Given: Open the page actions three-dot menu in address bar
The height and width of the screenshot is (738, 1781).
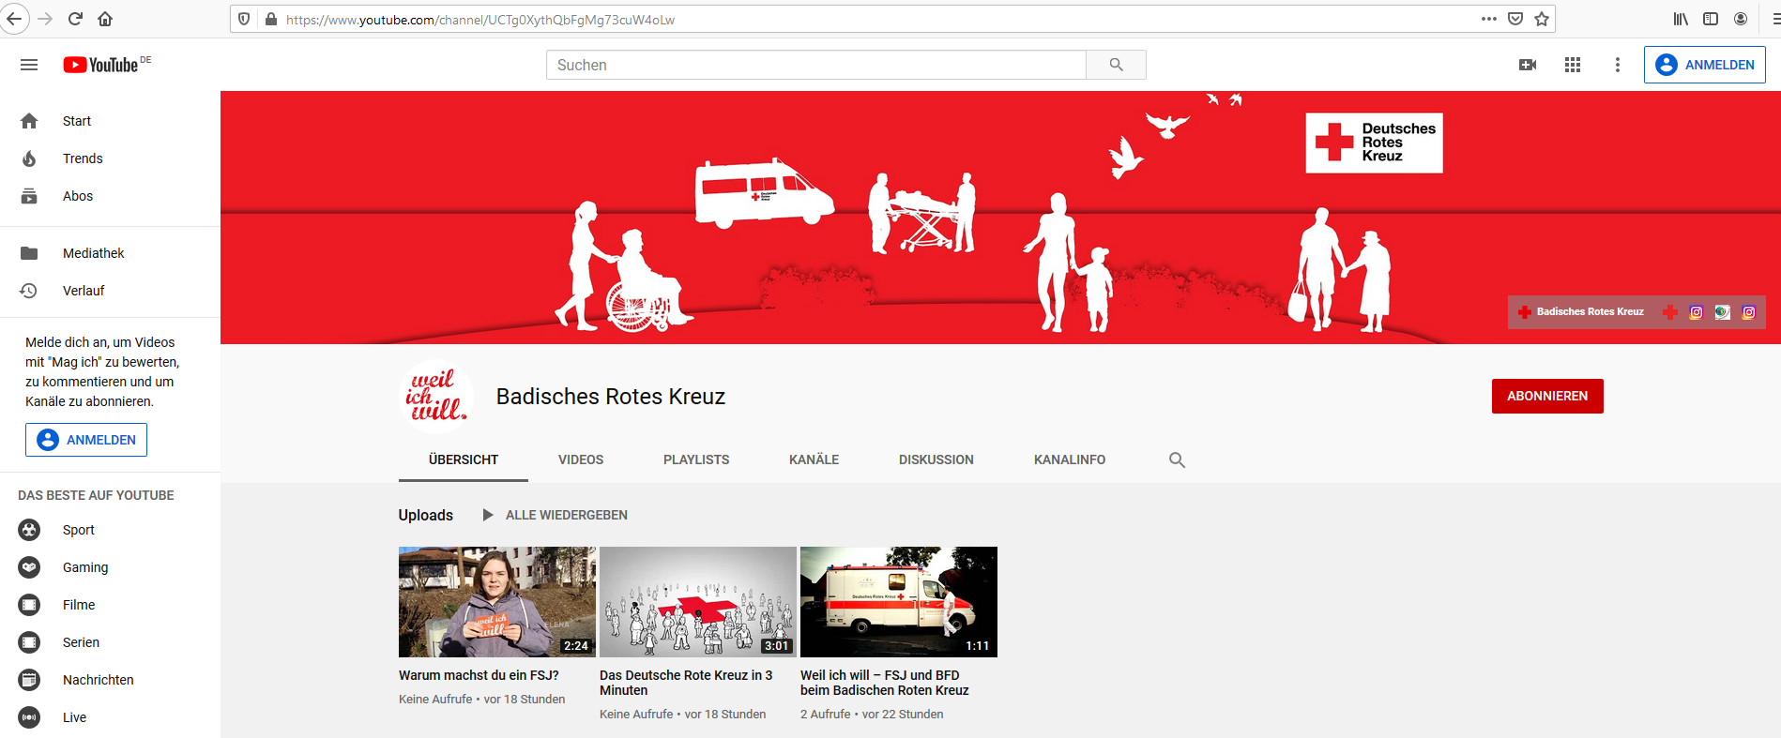Looking at the screenshot, I should [1489, 19].
